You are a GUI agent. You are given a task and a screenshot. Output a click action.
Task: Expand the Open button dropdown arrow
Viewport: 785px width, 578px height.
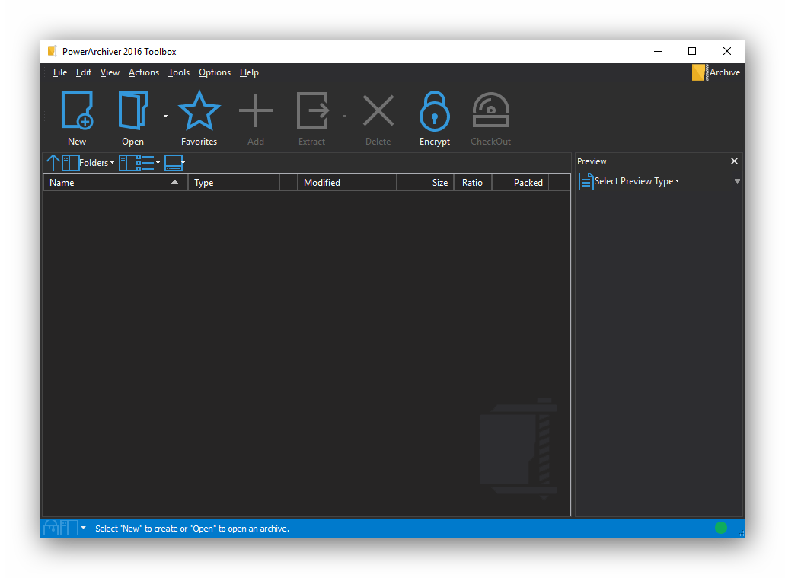coord(166,117)
